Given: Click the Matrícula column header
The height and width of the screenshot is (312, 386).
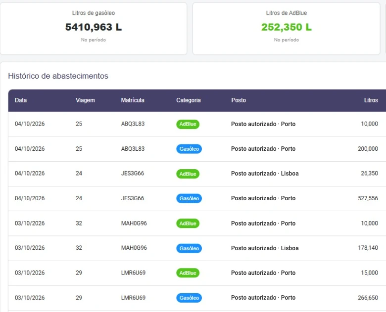Looking at the screenshot, I should (x=133, y=100).
